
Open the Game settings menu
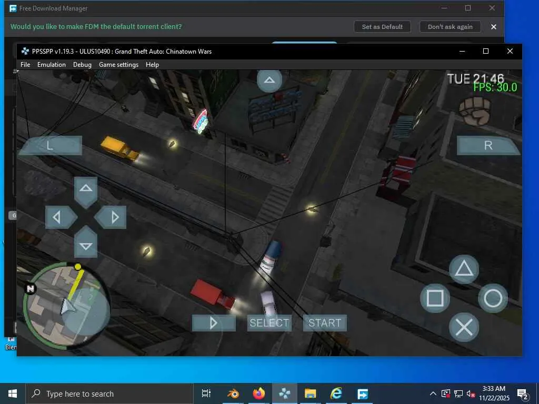click(x=118, y=65)
